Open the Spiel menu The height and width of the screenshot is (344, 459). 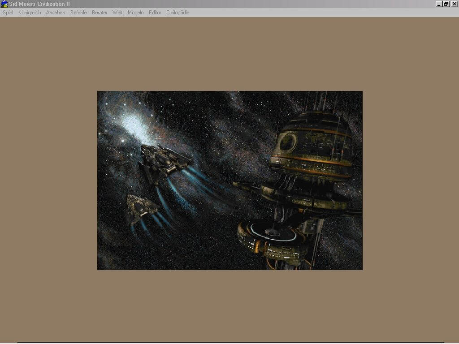(8, 13)
